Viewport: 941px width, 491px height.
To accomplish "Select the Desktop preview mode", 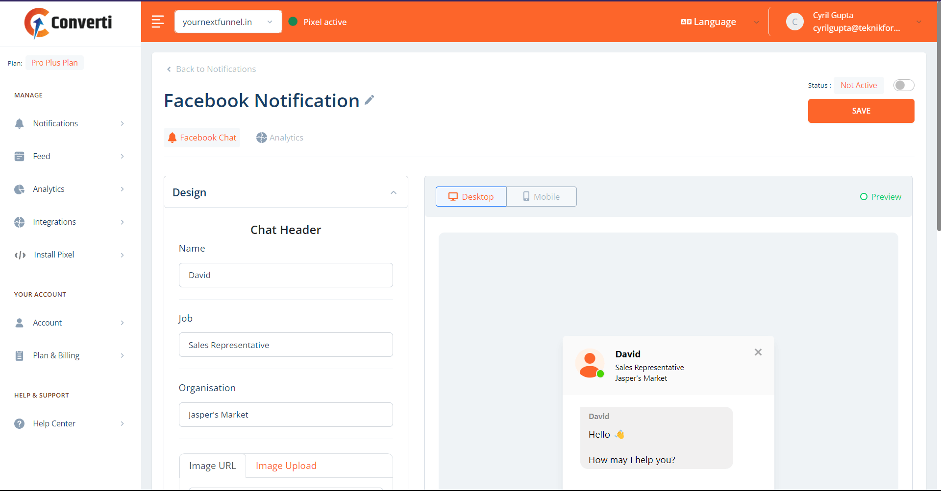I will [470, 197].
